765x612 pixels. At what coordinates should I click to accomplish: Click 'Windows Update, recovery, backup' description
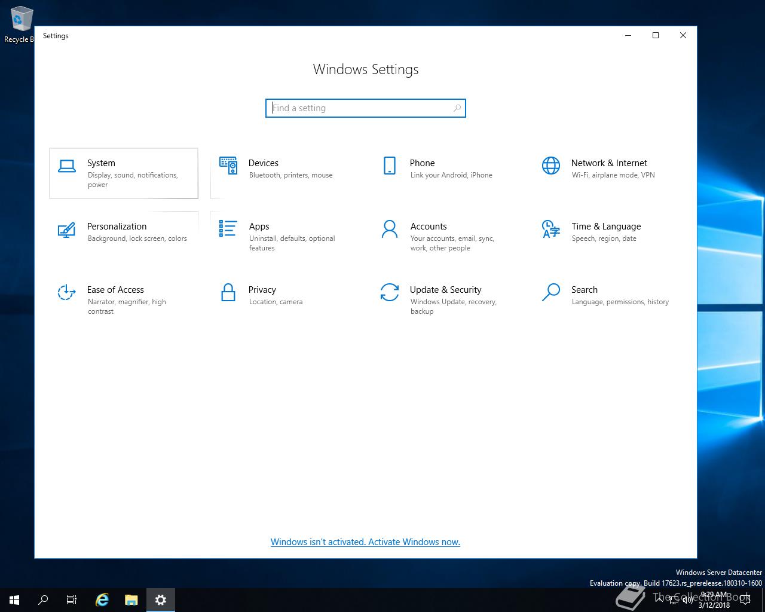[454, 307]
